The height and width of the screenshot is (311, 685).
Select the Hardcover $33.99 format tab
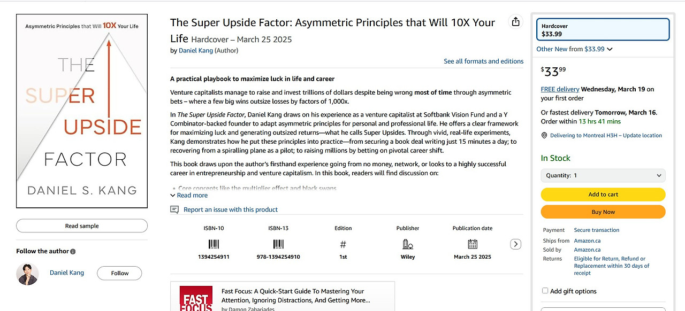pos(603,29)
